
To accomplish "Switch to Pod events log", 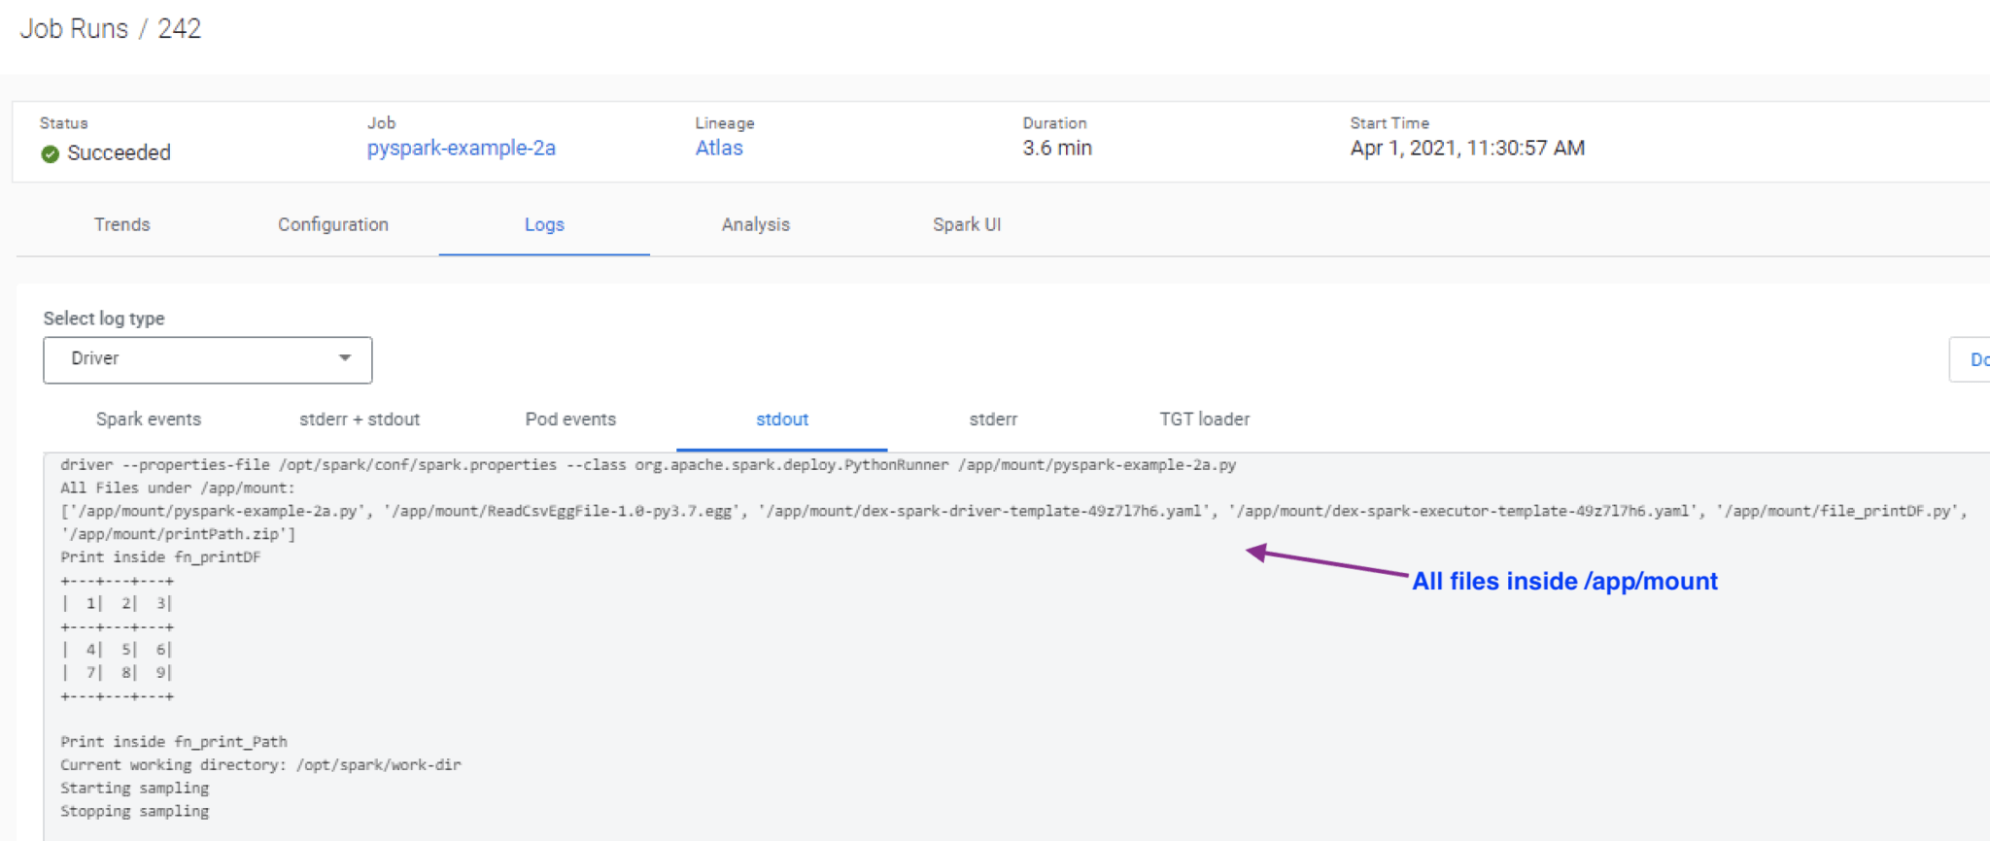I will [x=570, y=419].
